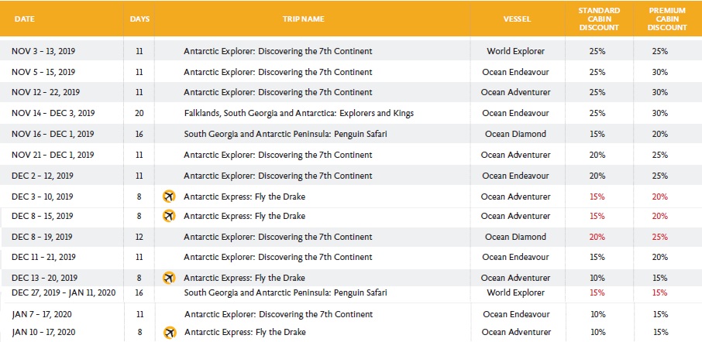
Task: Click Ocean Diamond vessel in Dec 8-19 row
Action: coord(515,237)
